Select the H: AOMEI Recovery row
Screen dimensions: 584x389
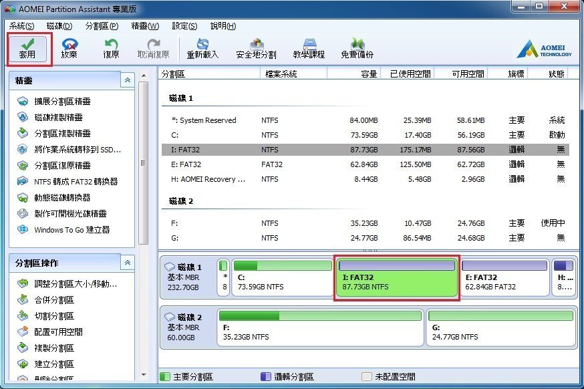[366, 179]
